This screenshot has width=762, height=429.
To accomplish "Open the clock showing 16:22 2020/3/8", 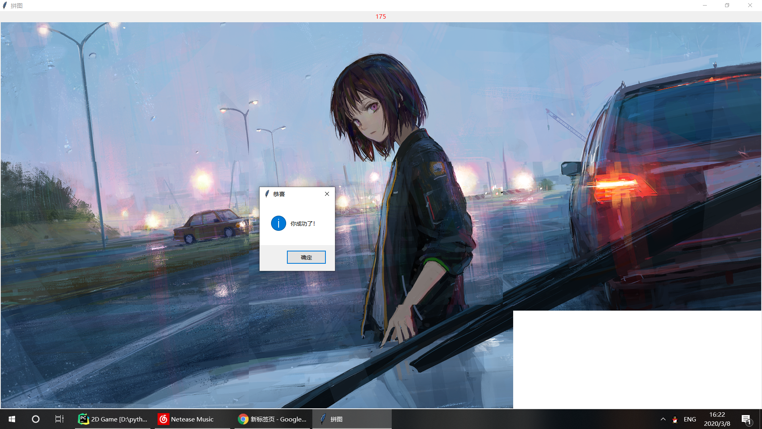I will (x=717, y=419).
